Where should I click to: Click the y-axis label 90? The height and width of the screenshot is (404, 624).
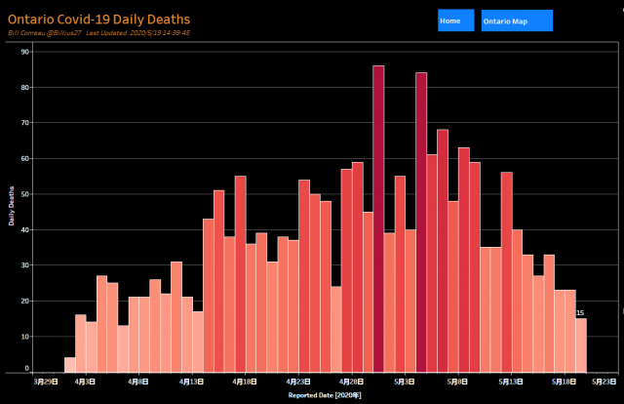(25, 52)
